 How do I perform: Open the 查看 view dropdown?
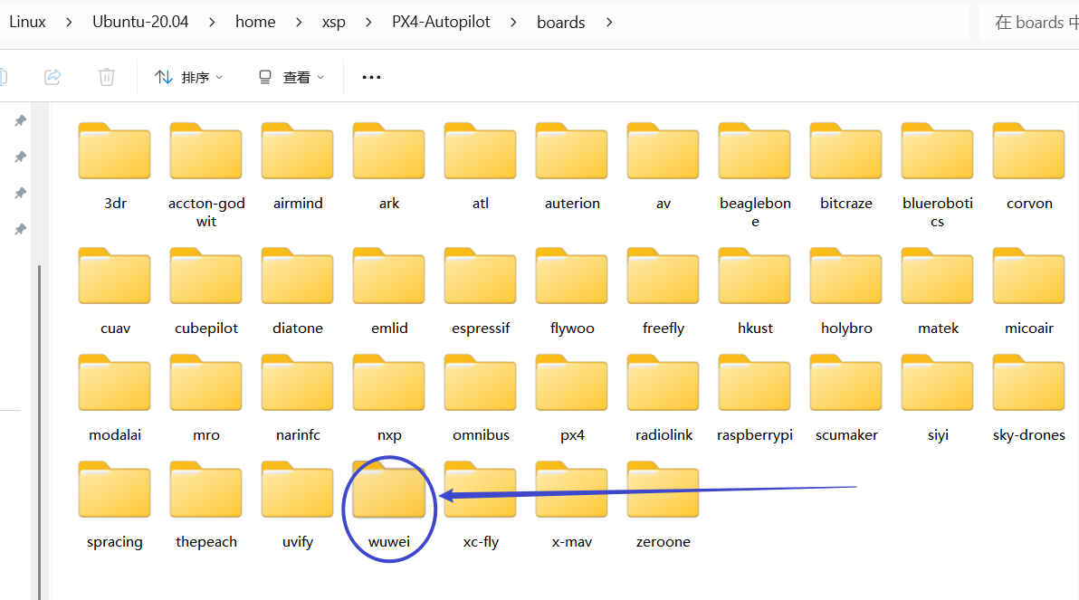point(291,78)
